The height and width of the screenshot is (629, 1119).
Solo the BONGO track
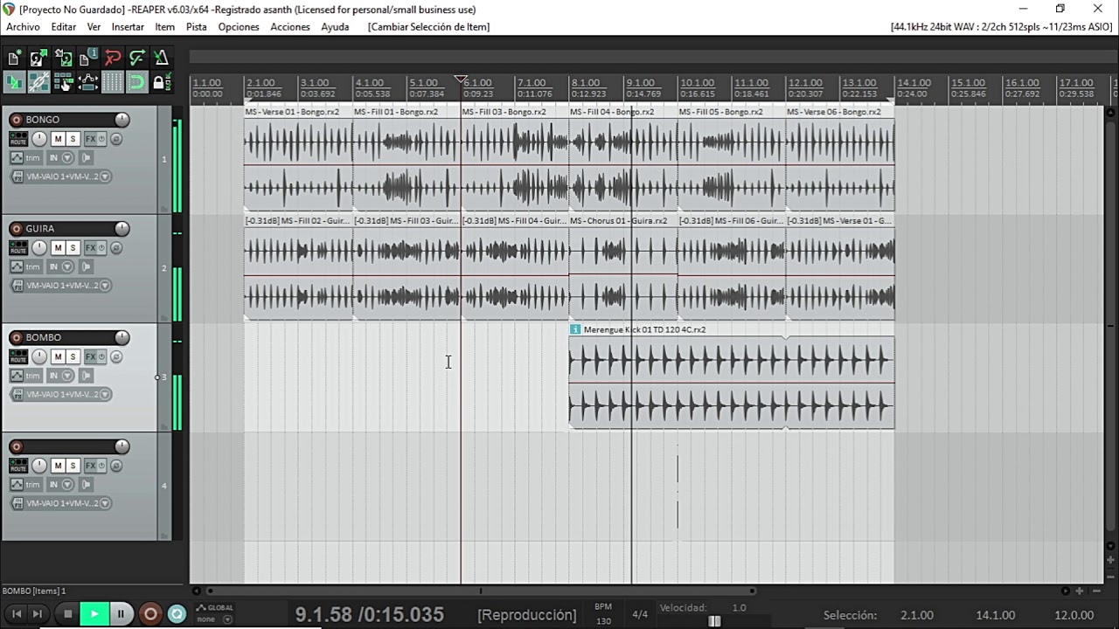click(73, 139)
